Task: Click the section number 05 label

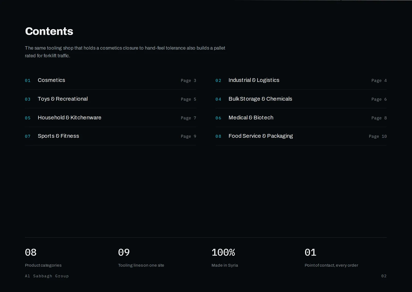Action: coord(28,118)
